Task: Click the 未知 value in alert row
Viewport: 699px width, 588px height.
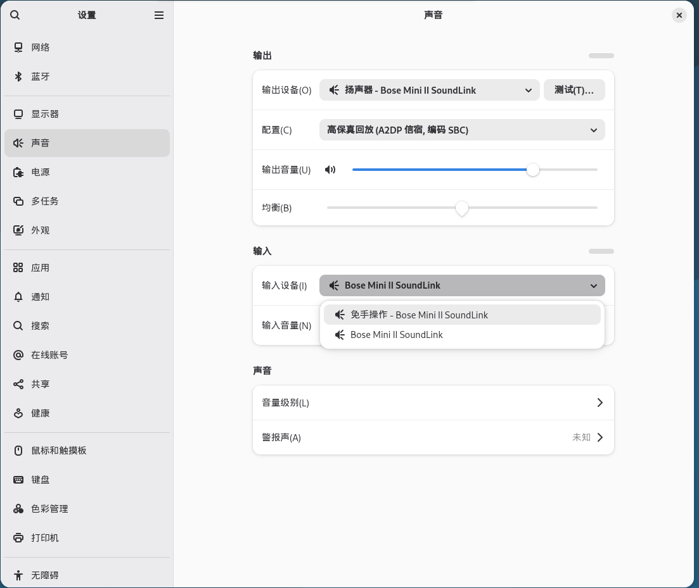Action: [581, 437]
